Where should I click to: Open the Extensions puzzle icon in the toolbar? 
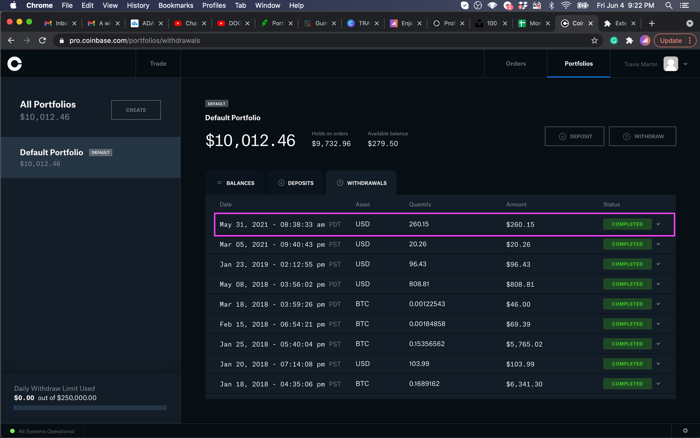[x=629, y=40]
